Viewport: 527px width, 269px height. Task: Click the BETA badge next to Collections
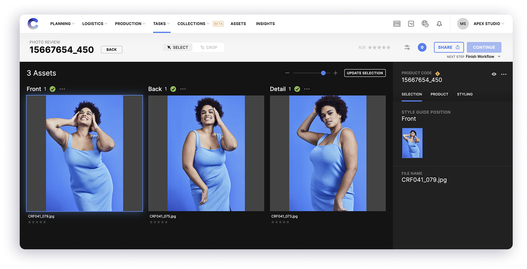click(x=218, y=24)
